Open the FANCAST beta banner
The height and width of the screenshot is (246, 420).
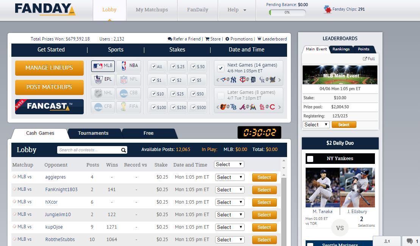tap(49, 107)
